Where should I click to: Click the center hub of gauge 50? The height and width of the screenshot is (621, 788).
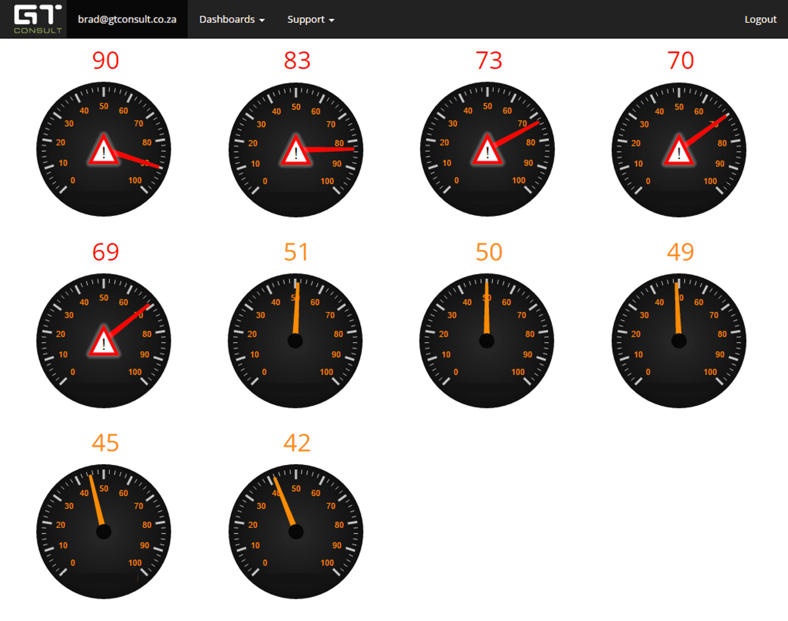[x=487, y=341]
